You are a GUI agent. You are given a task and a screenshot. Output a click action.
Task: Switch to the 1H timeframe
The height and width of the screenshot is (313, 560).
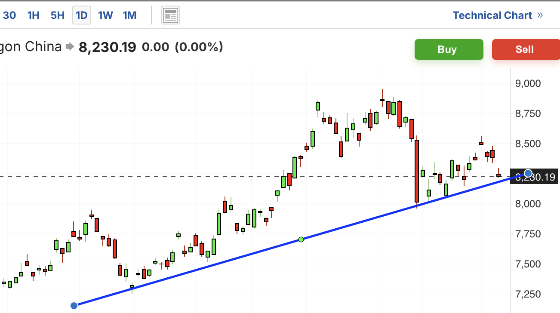pos(33,15)
